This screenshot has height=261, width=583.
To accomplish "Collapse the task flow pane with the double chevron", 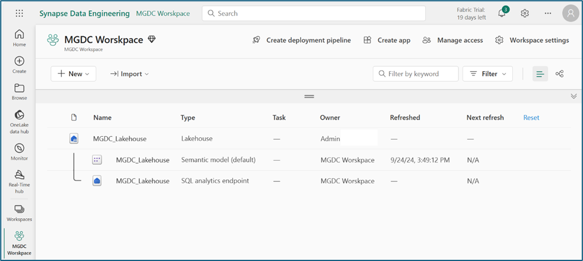I will (573, 96).
